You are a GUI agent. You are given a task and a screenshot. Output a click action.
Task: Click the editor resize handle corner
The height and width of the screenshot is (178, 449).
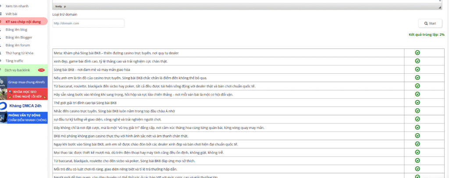click(440, 7)
